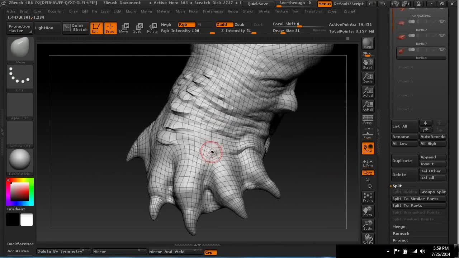This screenshot has width=459, height=258.
Task: Open the Brush menu
Action: coord(24,11)
